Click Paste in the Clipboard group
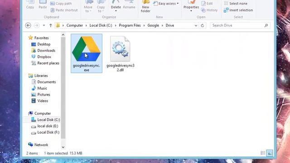The height and width of the screenshot is (163, 290). pos(43,5)
